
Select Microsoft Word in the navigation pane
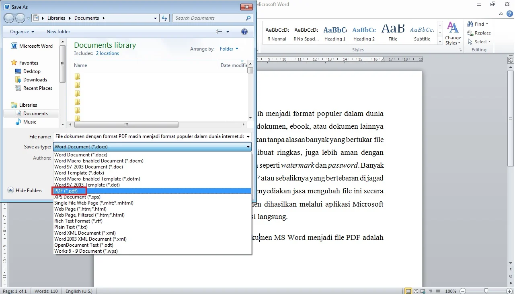[x=32, y=46]
